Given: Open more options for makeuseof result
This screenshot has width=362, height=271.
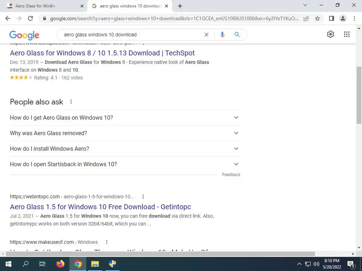Looking at the screenshot, I should click(107, 242).
